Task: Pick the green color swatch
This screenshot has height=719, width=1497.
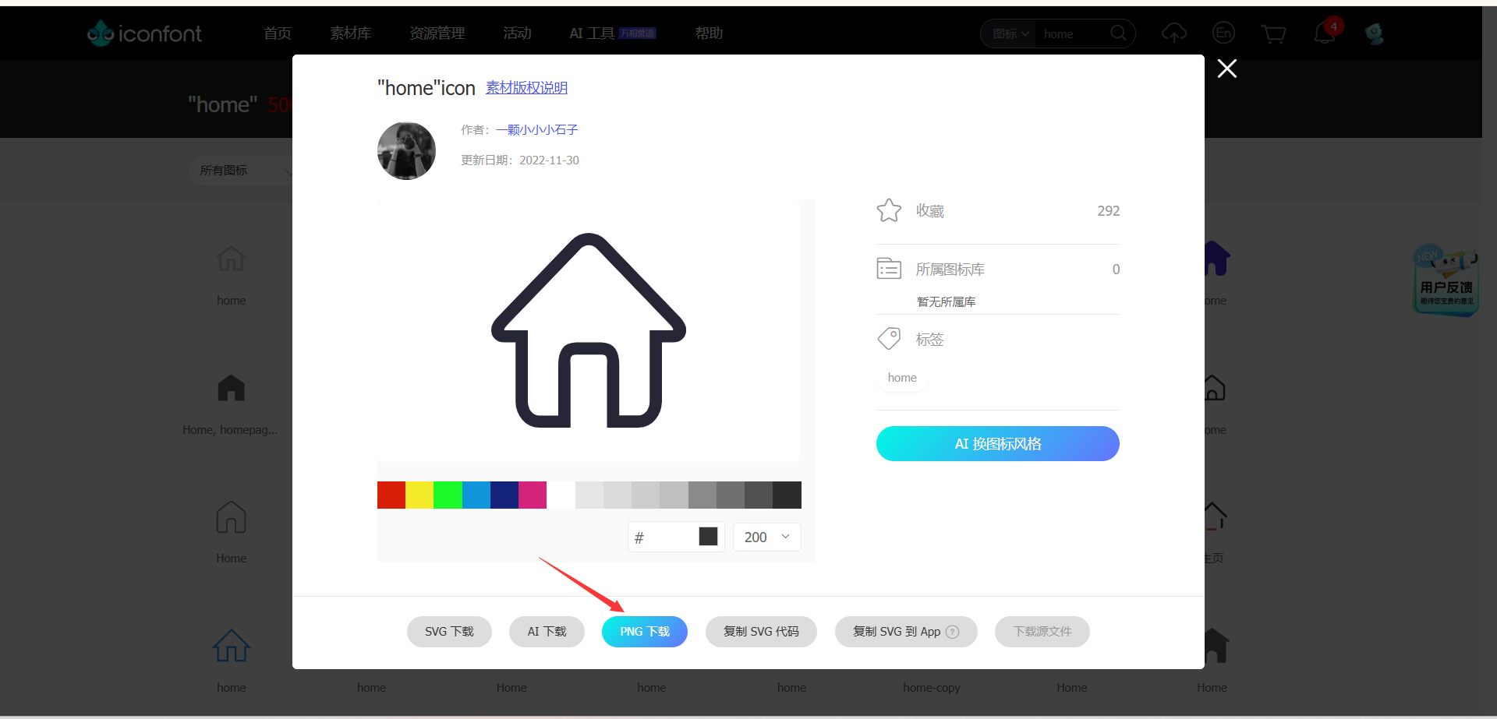Action: pyautogui.click(x=448, y=495)
